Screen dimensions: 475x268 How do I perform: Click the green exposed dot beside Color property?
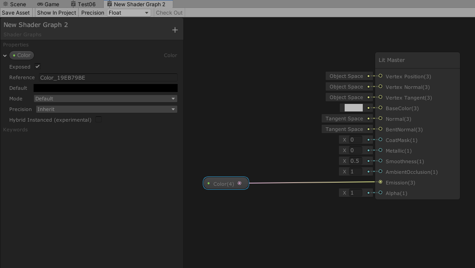pyautogui.click(x=14, y=55)
